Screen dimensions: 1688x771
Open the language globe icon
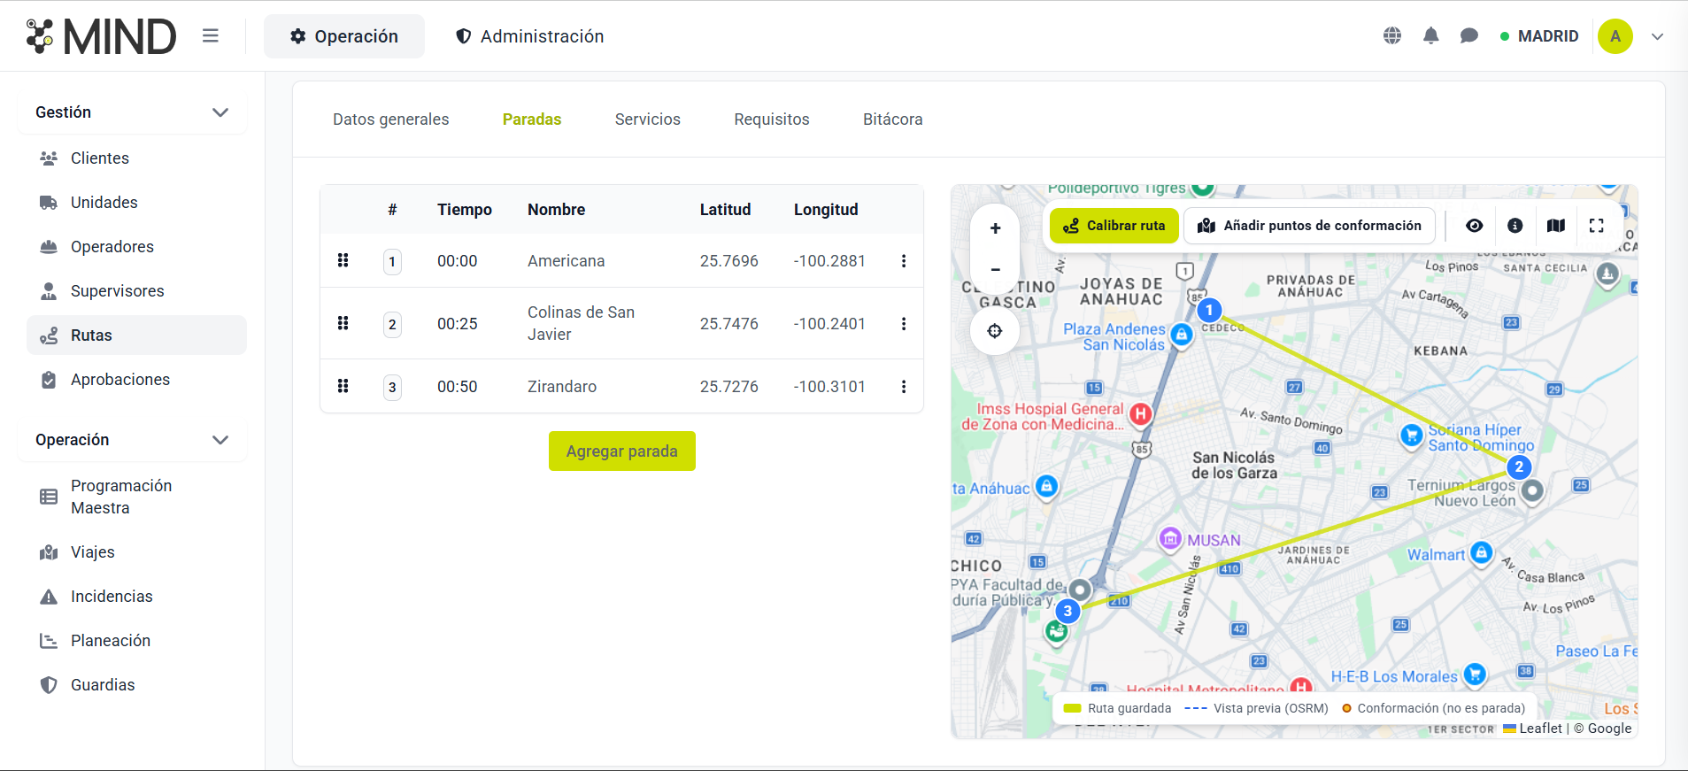1392,36
